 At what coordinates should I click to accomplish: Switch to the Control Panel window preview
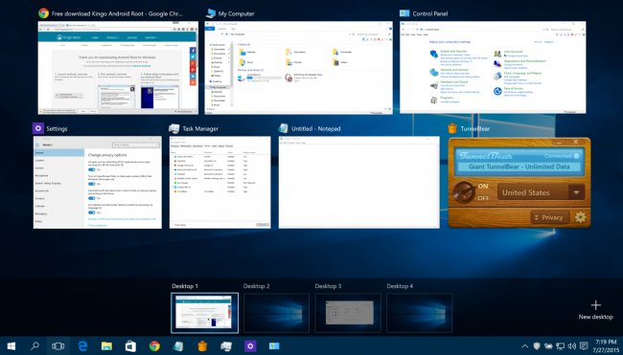tap(493, 67)
